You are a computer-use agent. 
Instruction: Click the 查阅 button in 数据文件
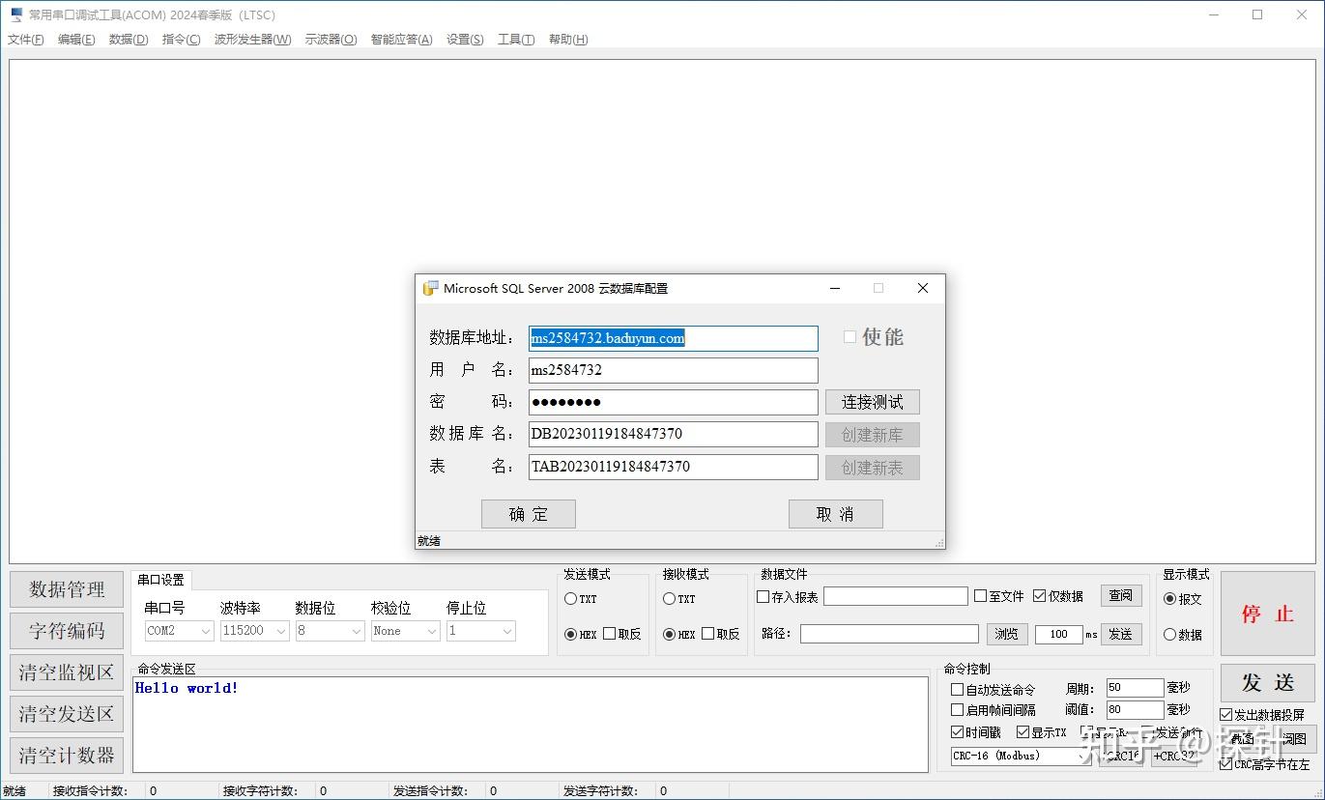(x=1121, y=596)
